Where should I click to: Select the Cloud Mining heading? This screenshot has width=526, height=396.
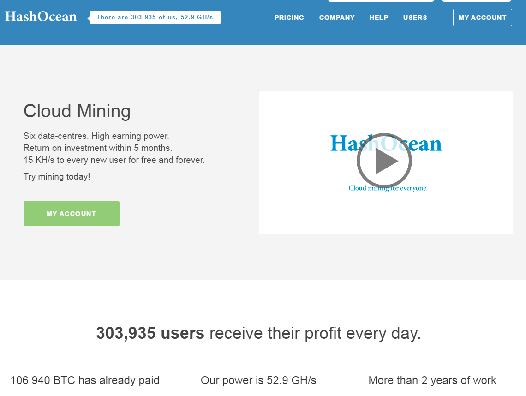coord(77,111)
